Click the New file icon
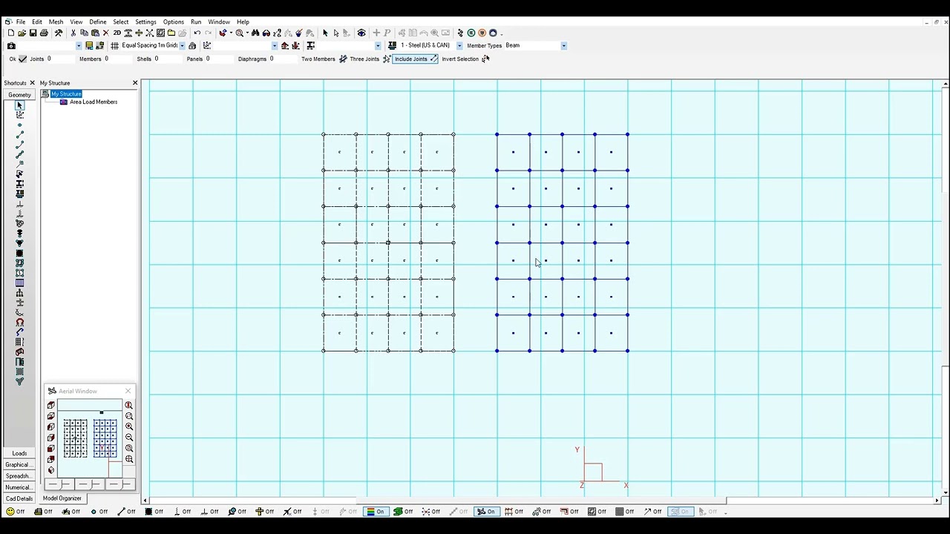Screen dimensions: 950x534 pos(11,33)
